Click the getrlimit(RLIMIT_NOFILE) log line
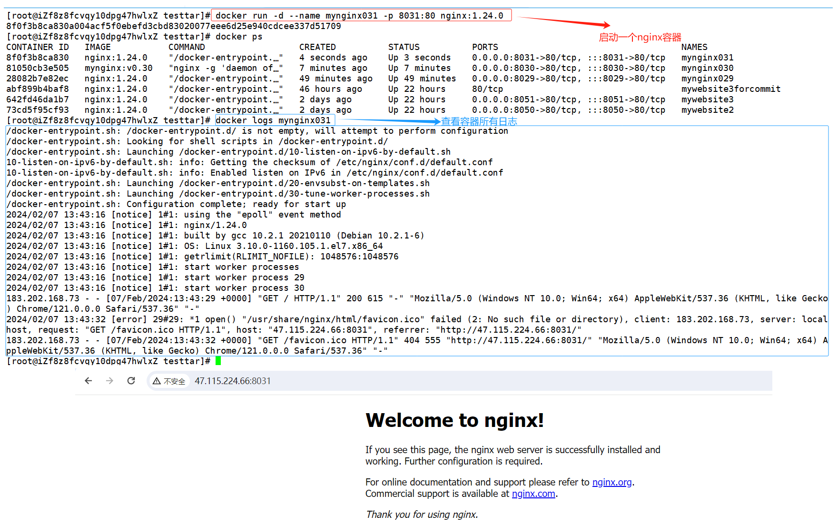Image resolution: width=838 pixels, height=525 pixels. [202, 257]
